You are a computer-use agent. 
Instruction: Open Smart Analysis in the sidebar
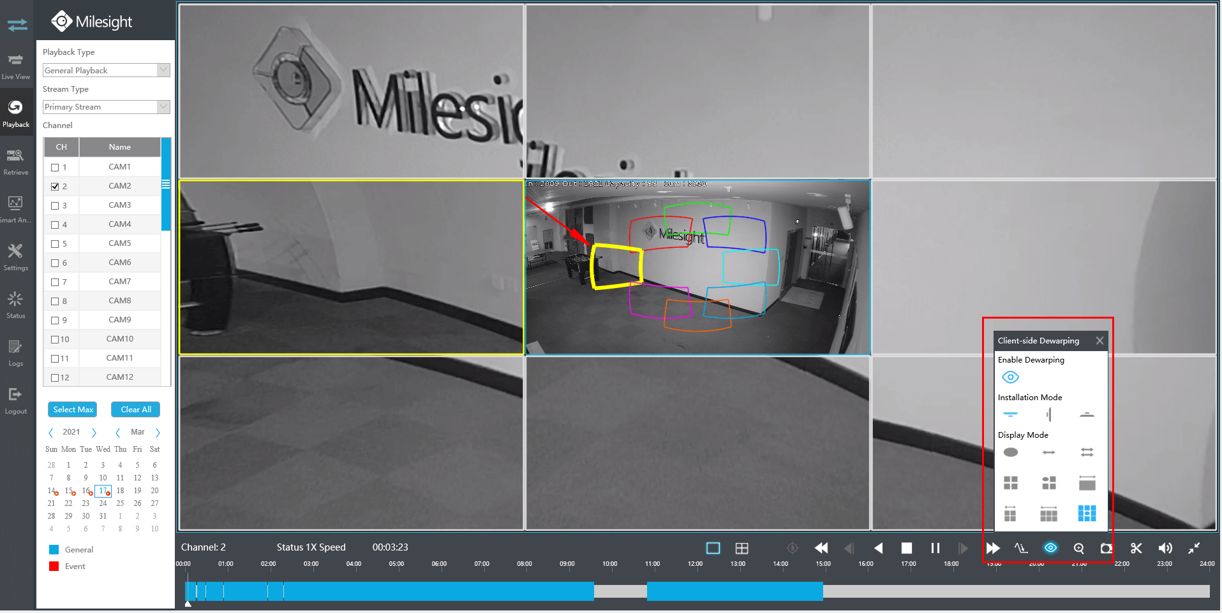[x=16, y=210]
